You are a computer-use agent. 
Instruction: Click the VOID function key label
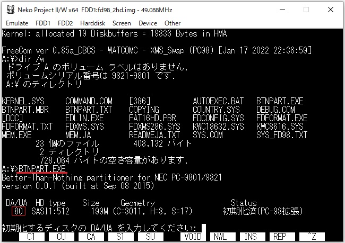pos(193,237)
